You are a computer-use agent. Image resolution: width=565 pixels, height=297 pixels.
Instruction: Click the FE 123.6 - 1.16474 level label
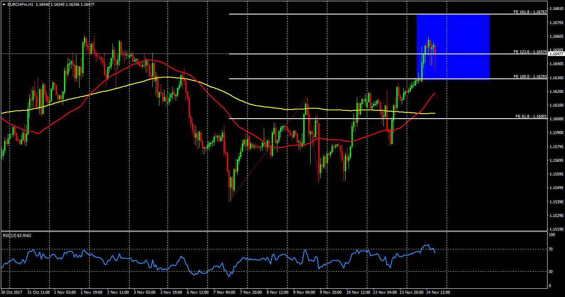point(530,52)
